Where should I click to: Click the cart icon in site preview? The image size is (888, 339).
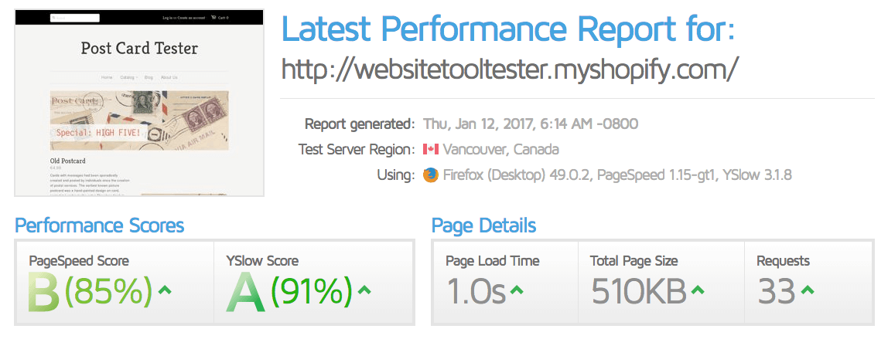(213, 18)
